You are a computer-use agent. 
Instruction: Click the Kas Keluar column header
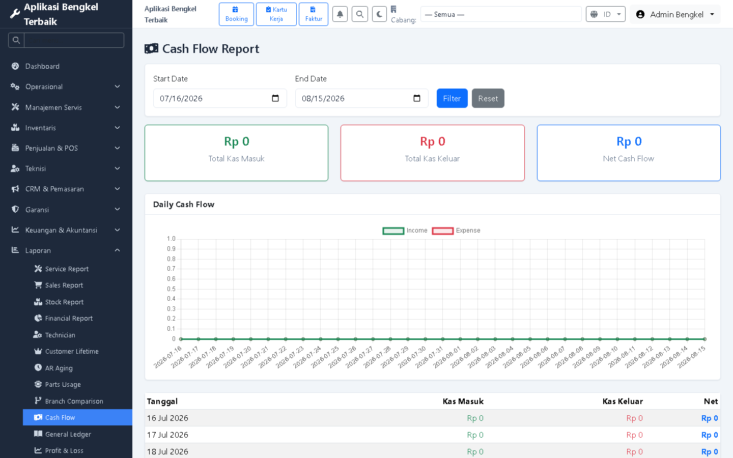click(x=623, y=401)
